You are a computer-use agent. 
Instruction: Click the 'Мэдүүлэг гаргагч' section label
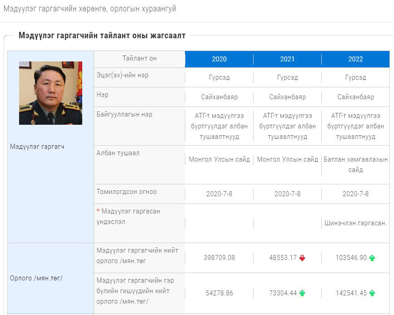point(37,147)
